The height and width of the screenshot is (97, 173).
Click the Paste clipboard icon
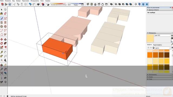22,4
